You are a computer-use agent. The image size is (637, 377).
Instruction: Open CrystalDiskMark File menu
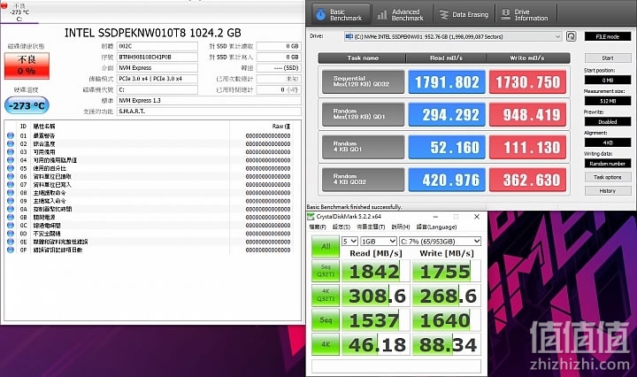point(318,227)
